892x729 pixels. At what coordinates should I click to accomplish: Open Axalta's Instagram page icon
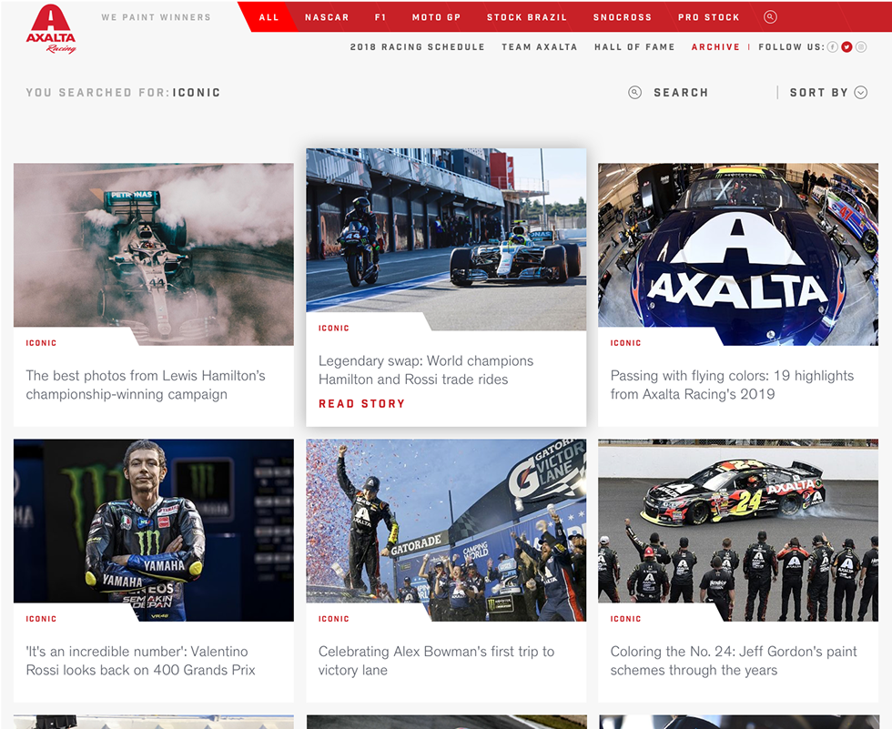(x=861, y=47)
